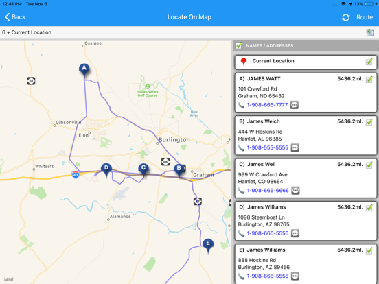Tap the Elon label on map

point(83,135)
